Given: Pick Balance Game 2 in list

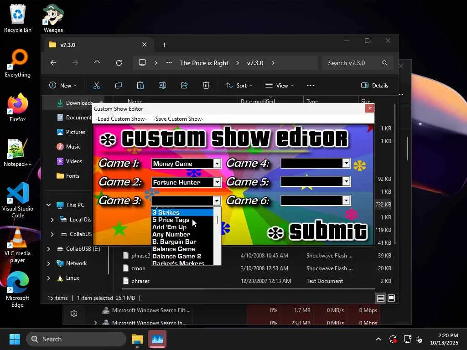Looking at the screenshot, I should tap(182, 256).
